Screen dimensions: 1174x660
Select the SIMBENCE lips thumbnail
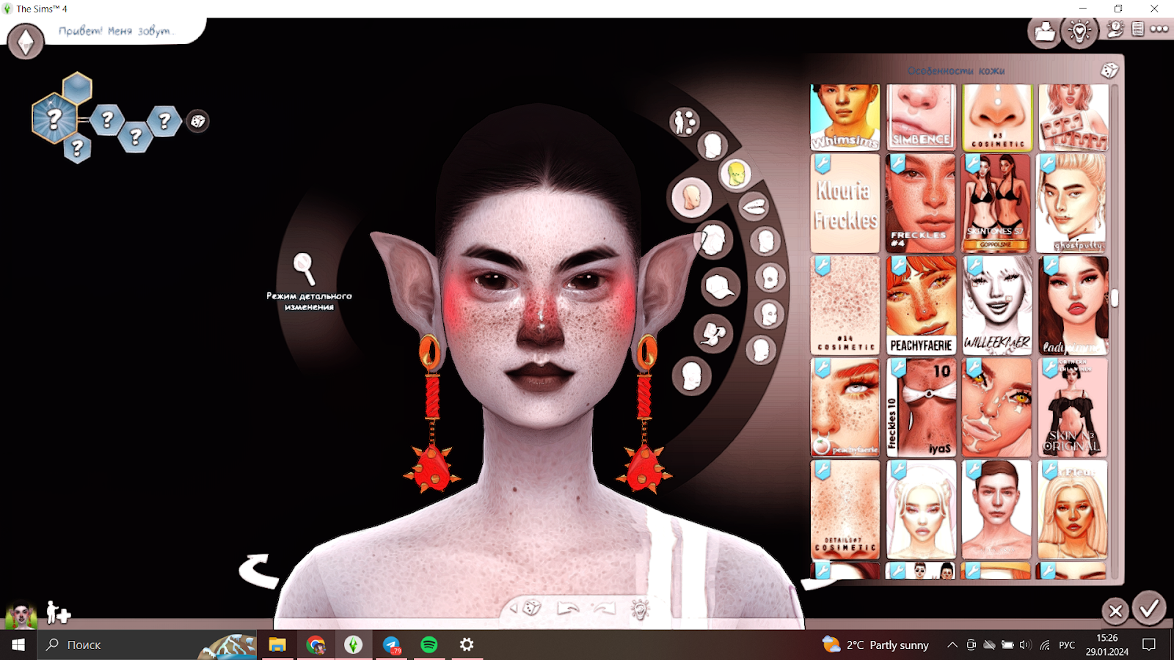(921, 117)
